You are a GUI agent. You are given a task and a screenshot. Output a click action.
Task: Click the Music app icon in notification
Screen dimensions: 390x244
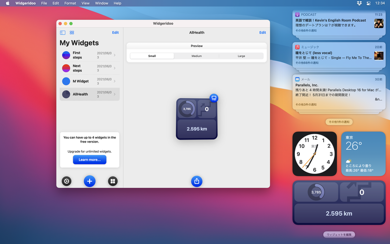pyautogui.click(x=297, y=47)
